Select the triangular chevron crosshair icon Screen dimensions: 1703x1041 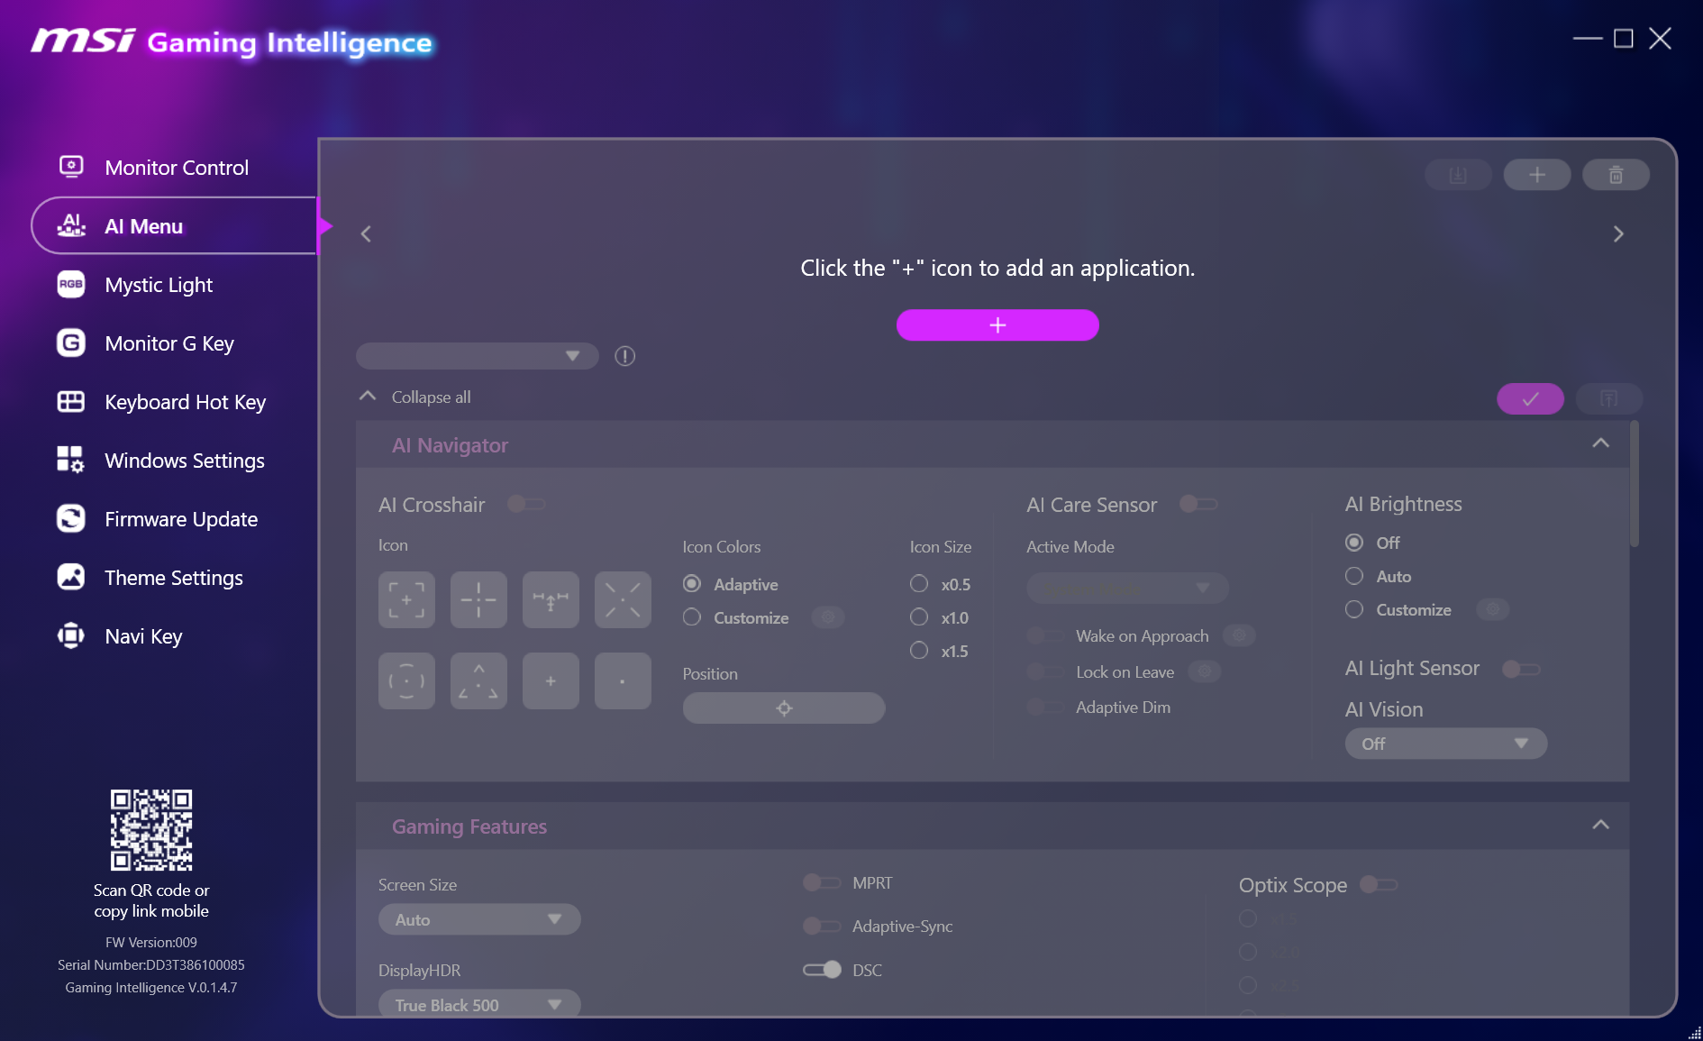[478, 680]
